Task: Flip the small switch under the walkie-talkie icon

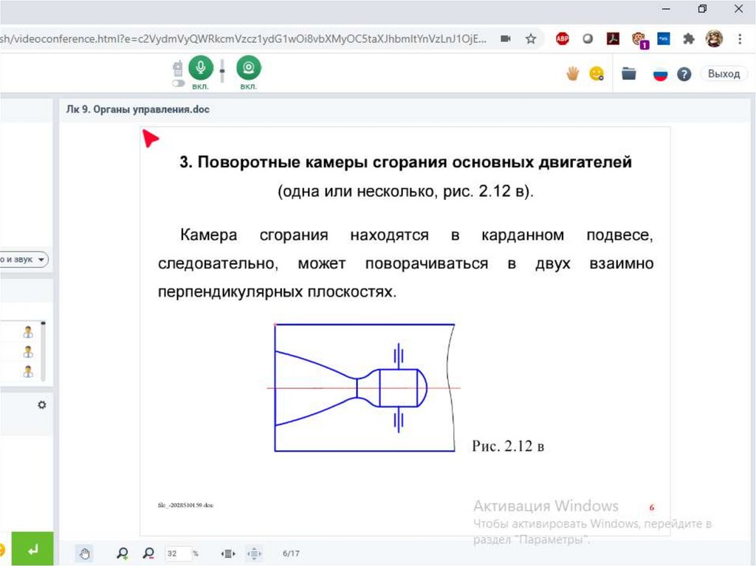Action: (178, 83)
